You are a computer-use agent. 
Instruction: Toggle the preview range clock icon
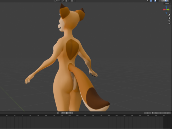coord(153,113)
